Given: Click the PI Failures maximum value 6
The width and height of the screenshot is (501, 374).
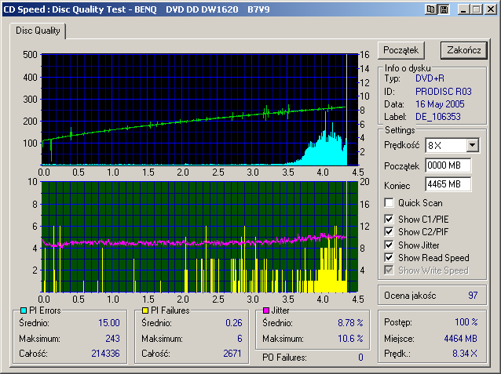Looking at the screenshot, I should [240, 338].
